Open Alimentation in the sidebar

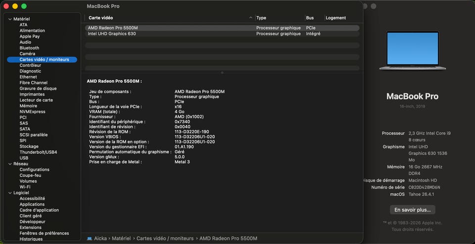tap(32, 31)
